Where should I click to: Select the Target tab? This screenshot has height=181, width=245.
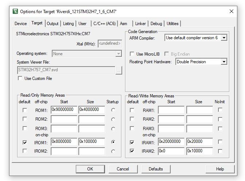click(37, 23)
